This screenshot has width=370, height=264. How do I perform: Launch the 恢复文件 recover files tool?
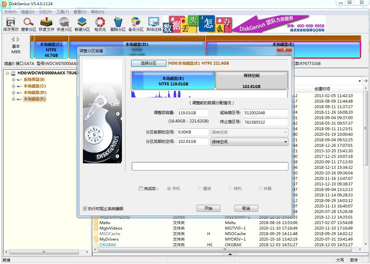click(46, 24)
